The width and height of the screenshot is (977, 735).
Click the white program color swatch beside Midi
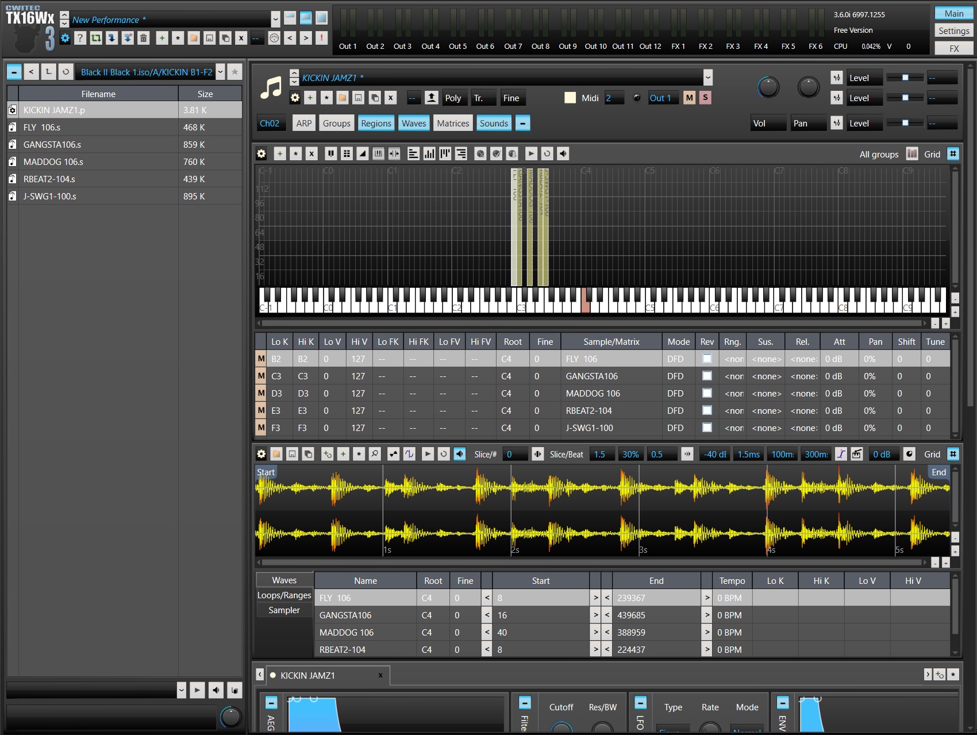coord(570,98)
